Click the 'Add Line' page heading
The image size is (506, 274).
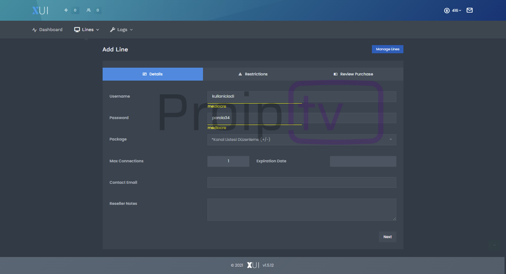click(115, 50)
